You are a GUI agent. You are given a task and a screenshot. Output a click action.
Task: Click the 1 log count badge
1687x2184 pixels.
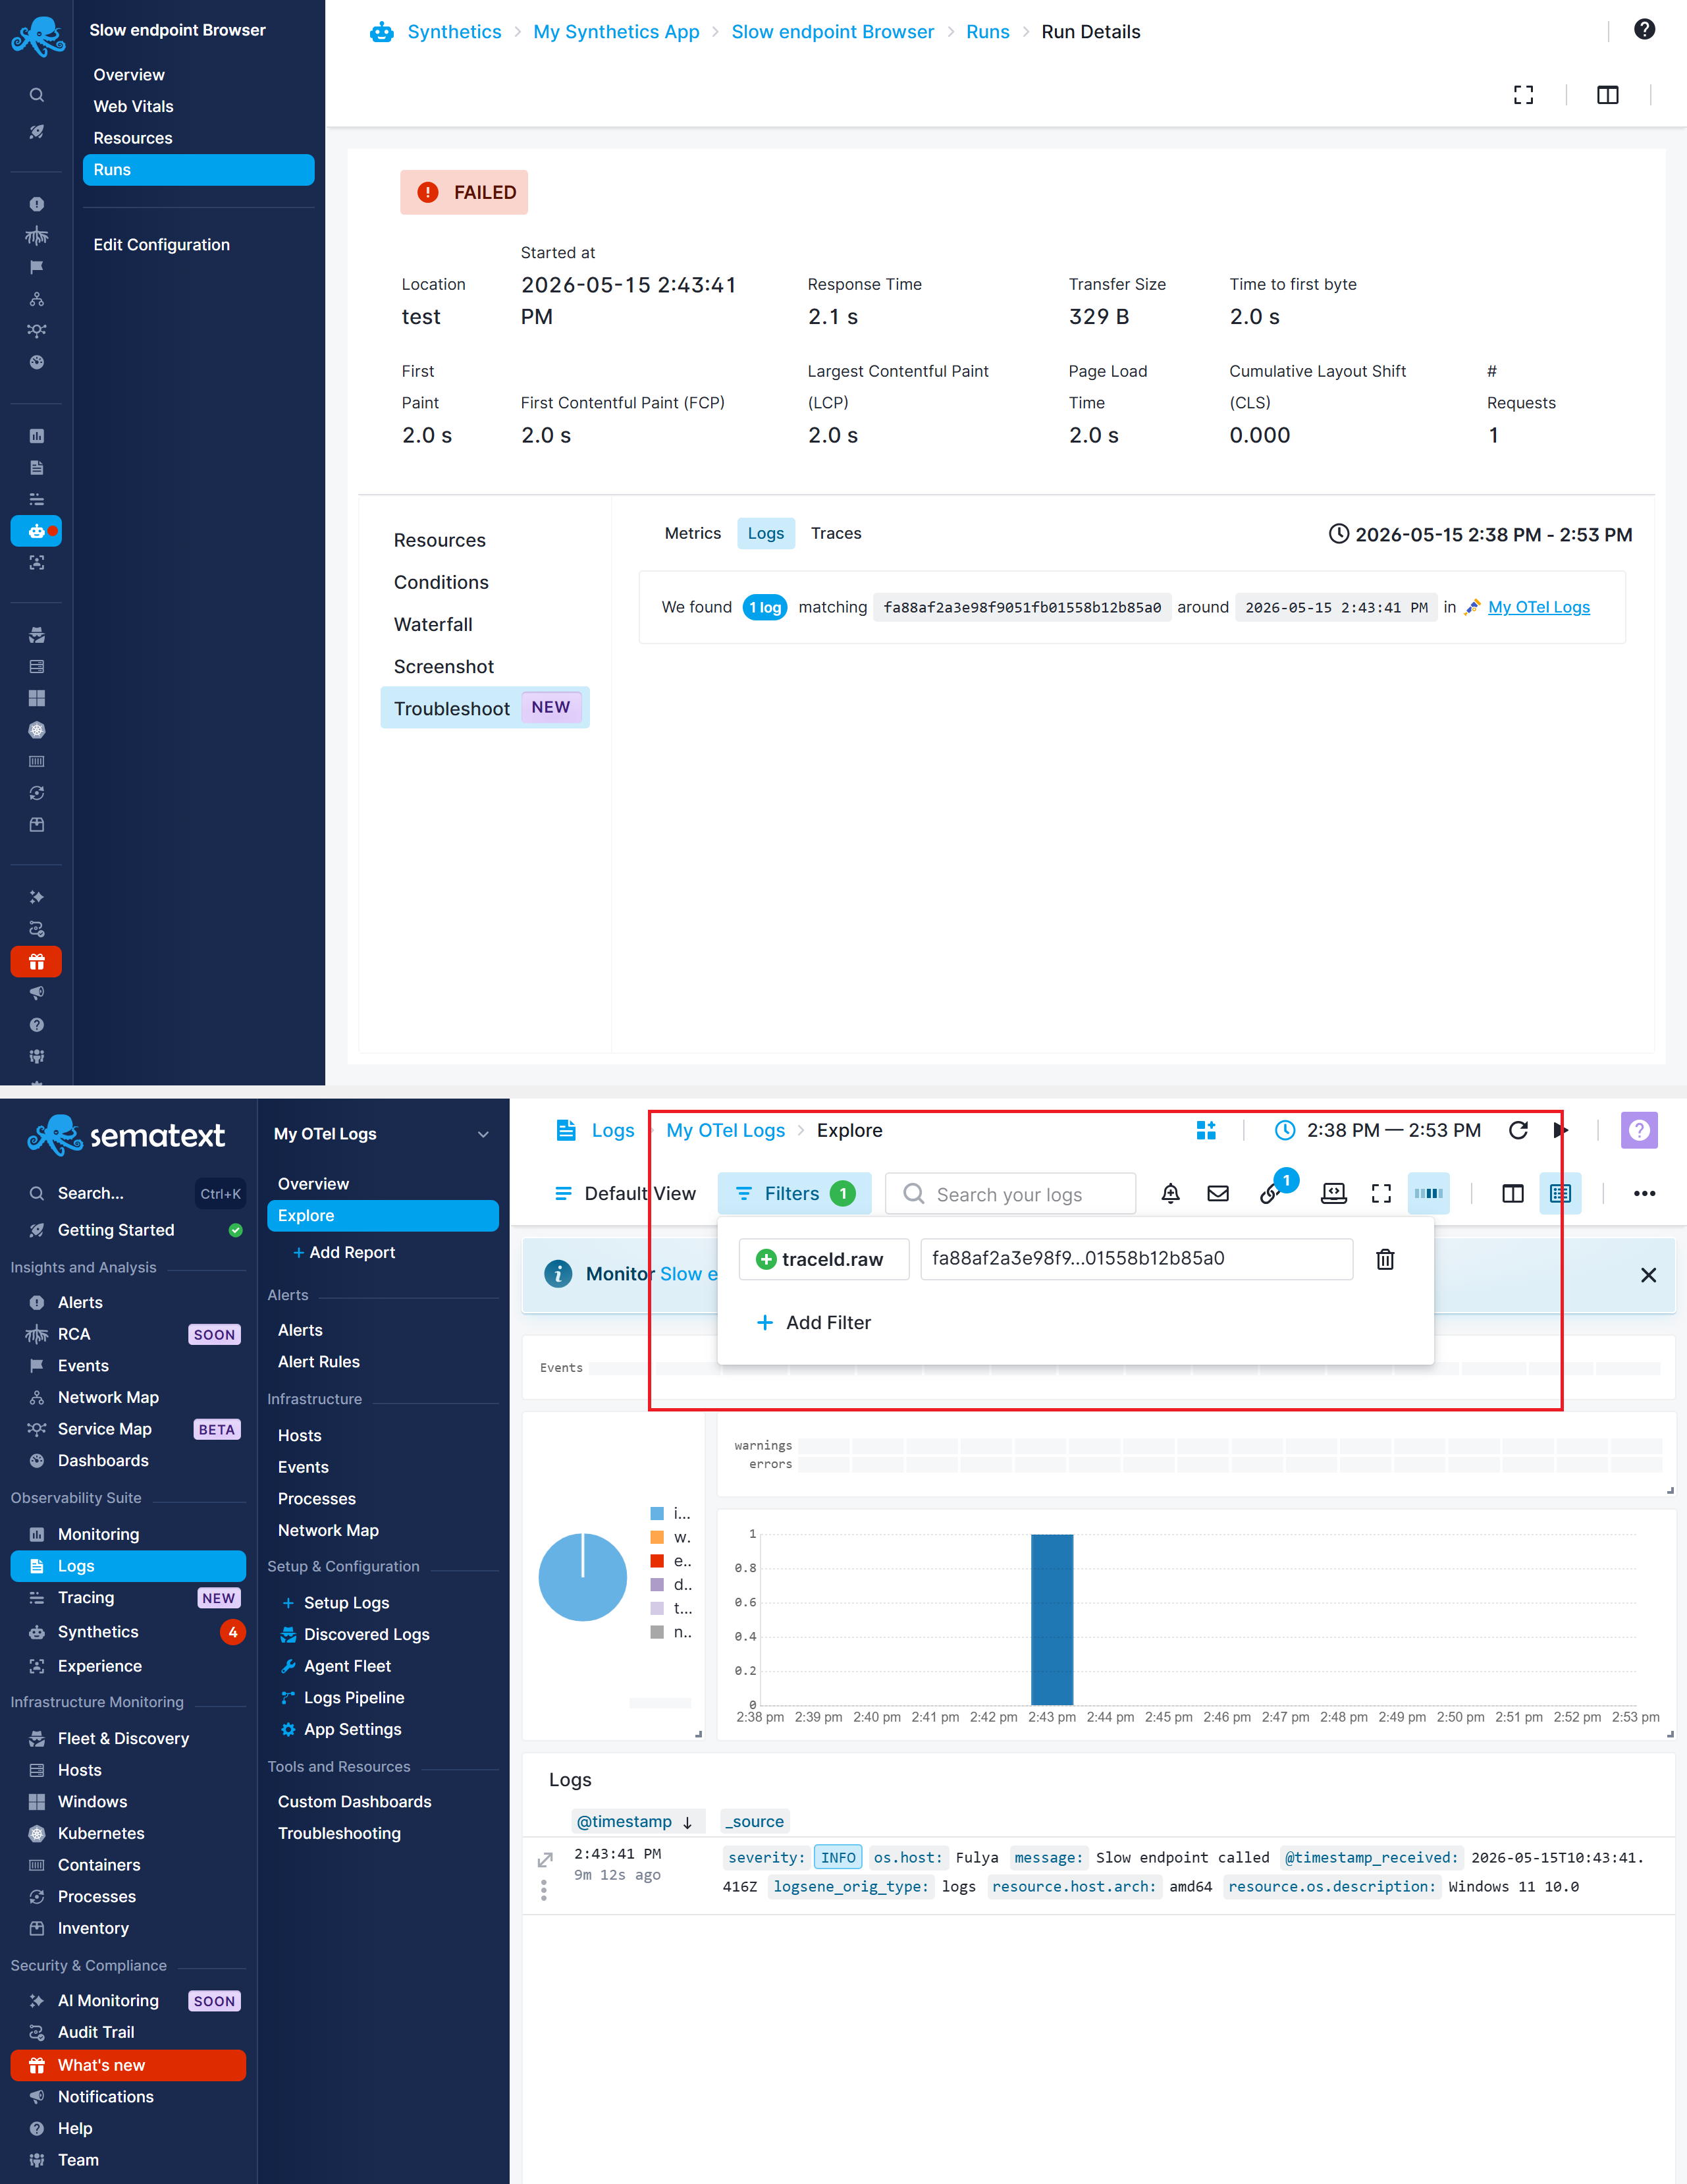(765, 607)
